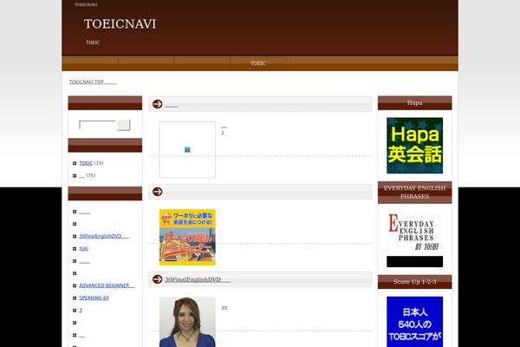Click the bullet icon beside 30FinalEnglishDVD sidebar link
Viewport: 520px width, 347px height.
pyautogui.click(x=75, y=237)
